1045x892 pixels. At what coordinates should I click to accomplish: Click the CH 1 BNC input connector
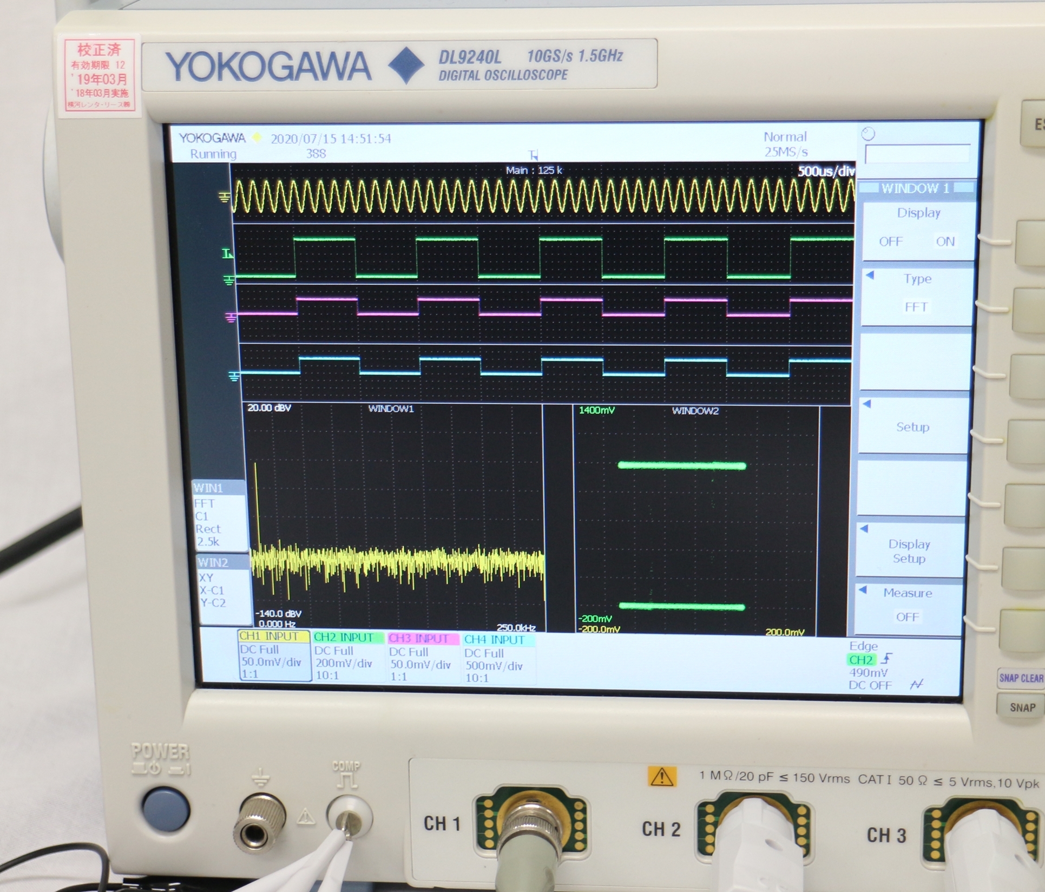(x=531, y=824)
